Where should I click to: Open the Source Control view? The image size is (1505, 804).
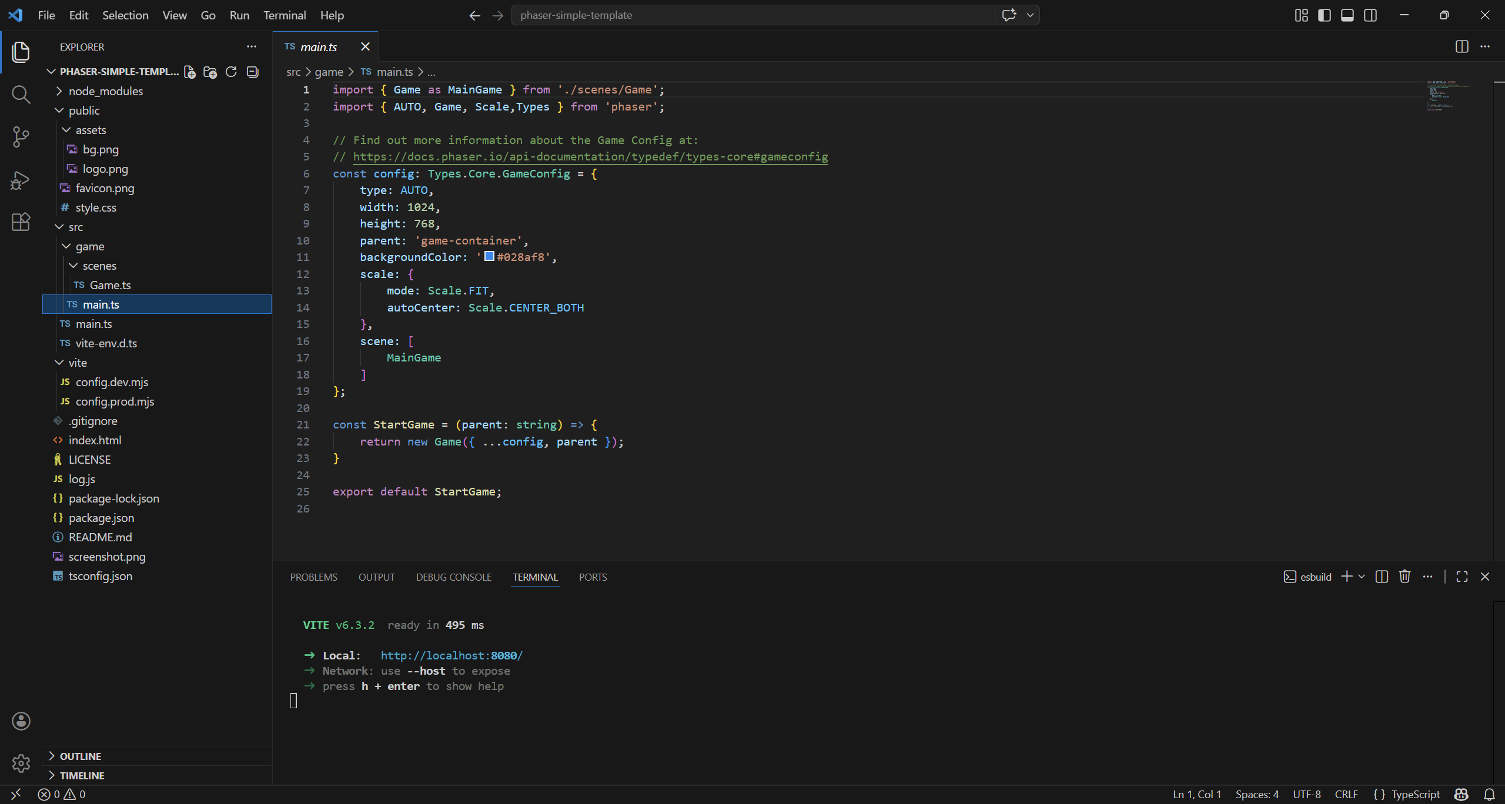(21, 137)
